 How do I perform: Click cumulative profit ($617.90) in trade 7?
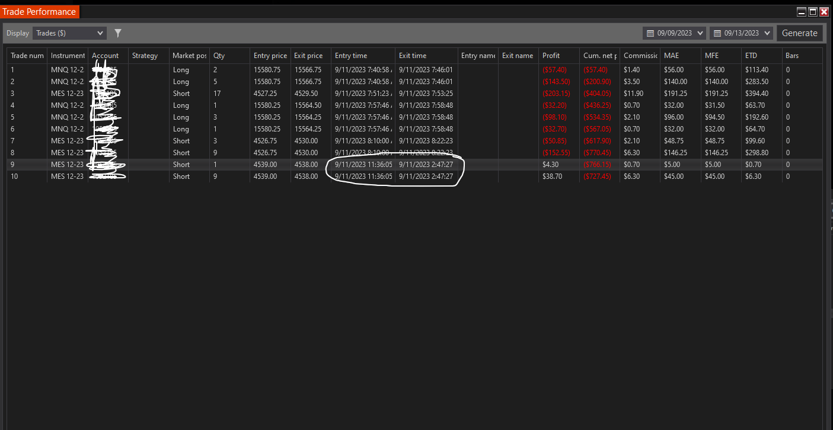click(x=597, y=141)
